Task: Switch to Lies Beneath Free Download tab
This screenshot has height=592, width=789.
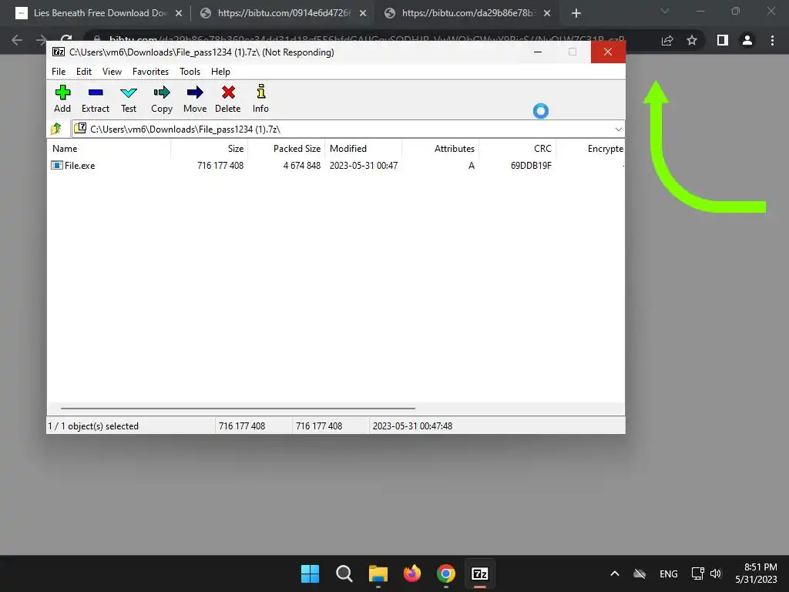Action: point(99,13)
